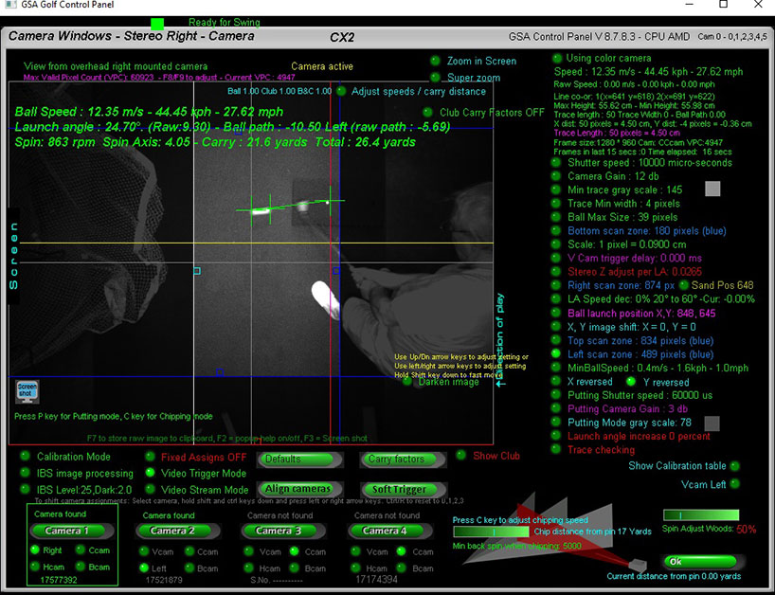775x595 pixels.
Task: Select the Camera 1 button
Action: click(x=72, y=531)
